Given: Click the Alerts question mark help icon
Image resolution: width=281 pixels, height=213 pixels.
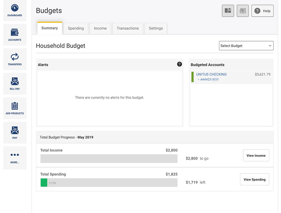Looking at the screenshot, I should coord(179,64).
